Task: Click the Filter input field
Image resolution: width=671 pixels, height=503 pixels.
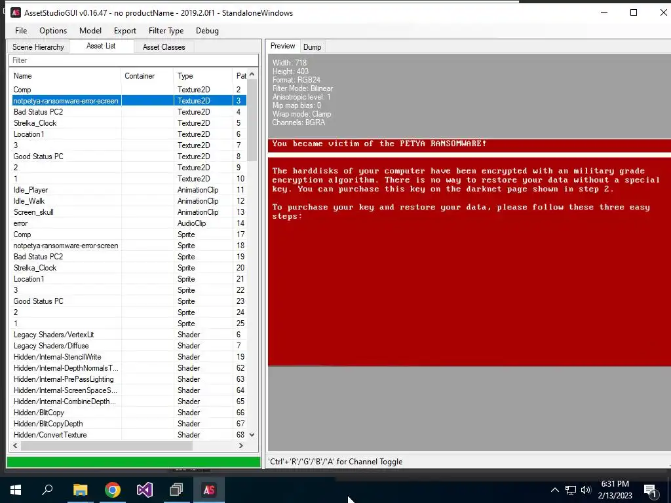Action: (x=134, y=60)
